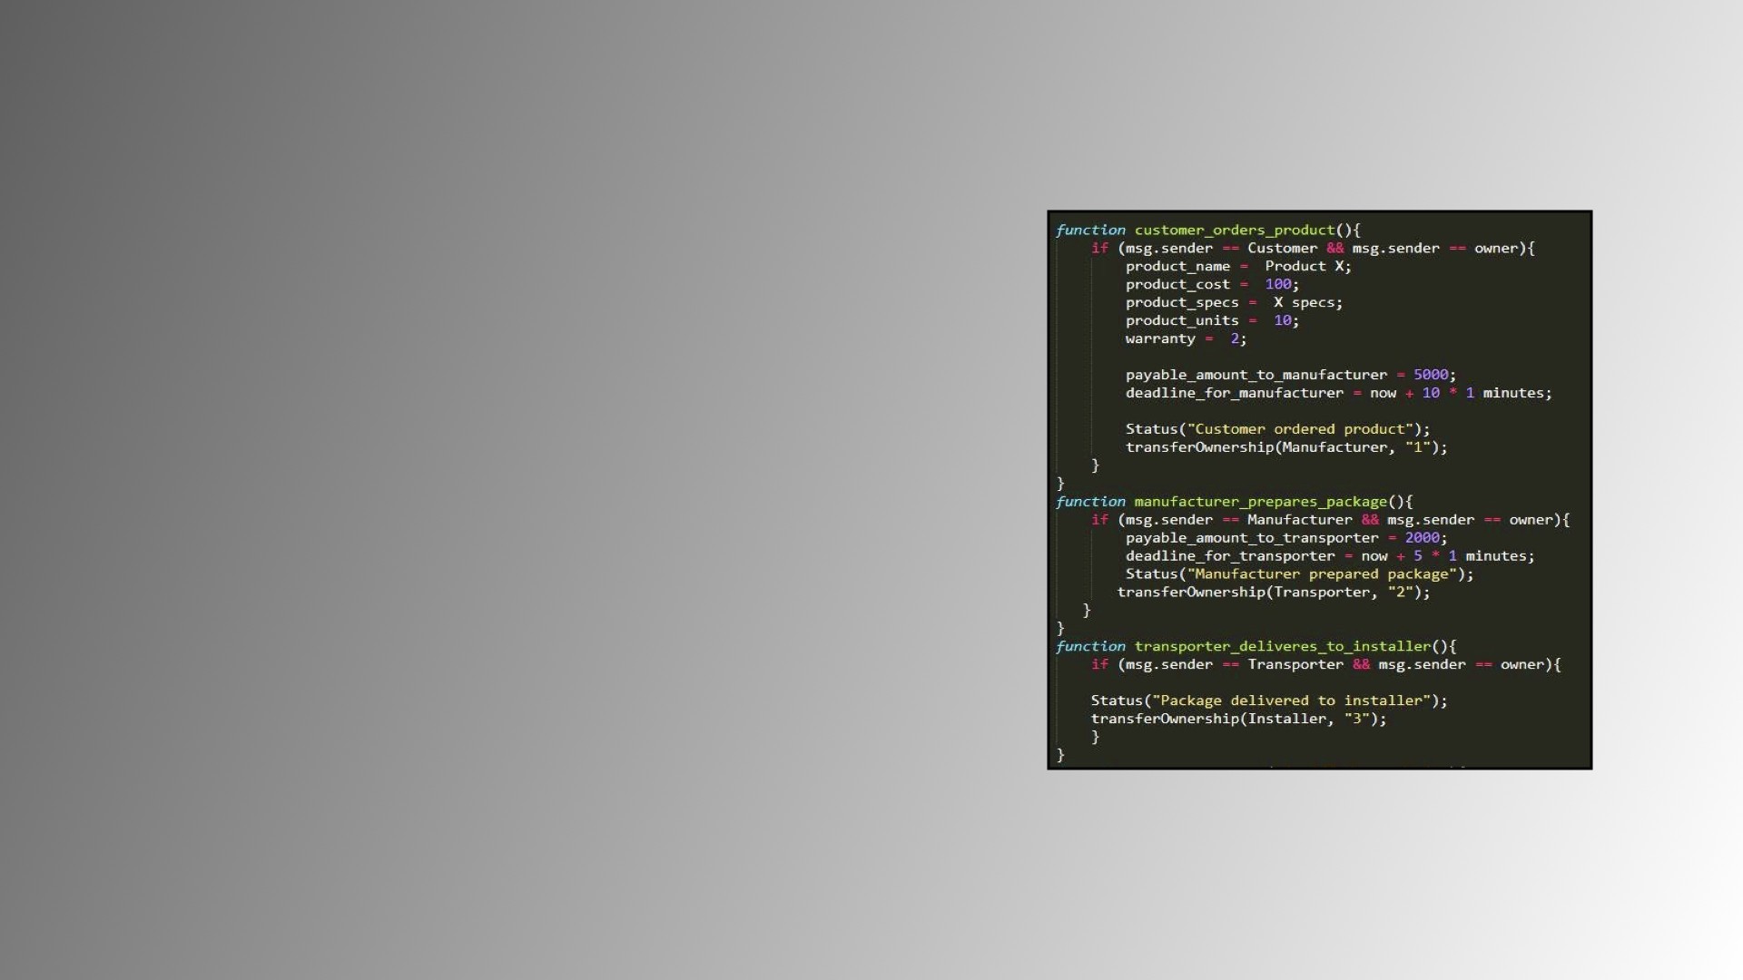Click the transporter_deliveres_to_installer function name
The image size is (1743, 980).
pos(1282,647)
